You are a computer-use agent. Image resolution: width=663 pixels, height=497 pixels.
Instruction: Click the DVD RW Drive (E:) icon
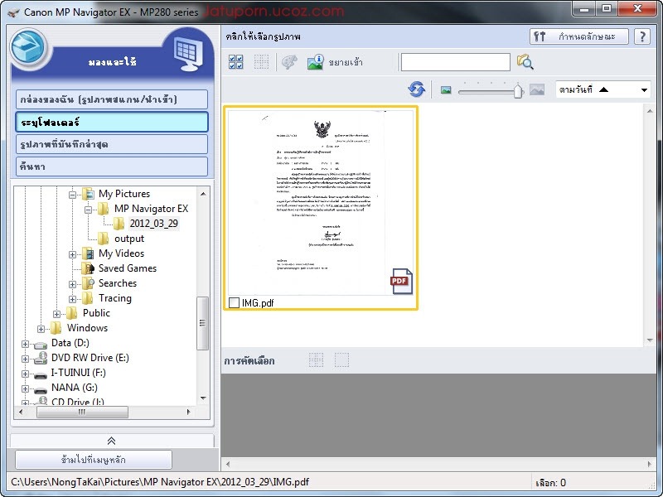pos(41,358)
